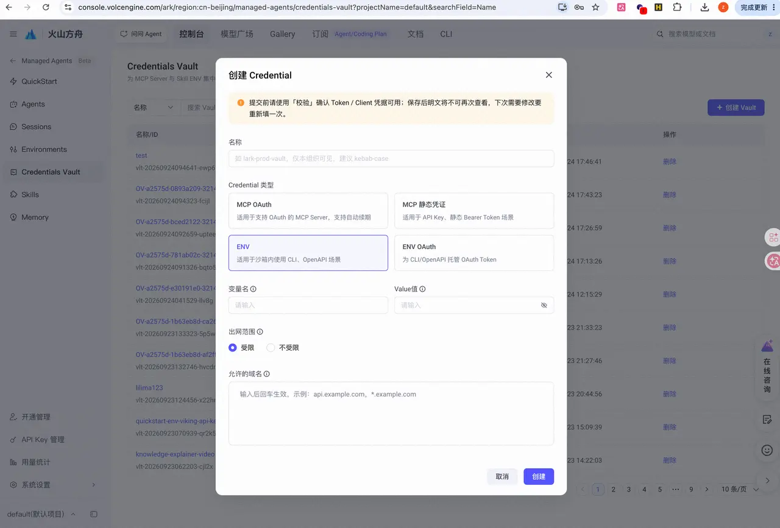
Task: Reload the browser page
Action: tap(46, 7)
